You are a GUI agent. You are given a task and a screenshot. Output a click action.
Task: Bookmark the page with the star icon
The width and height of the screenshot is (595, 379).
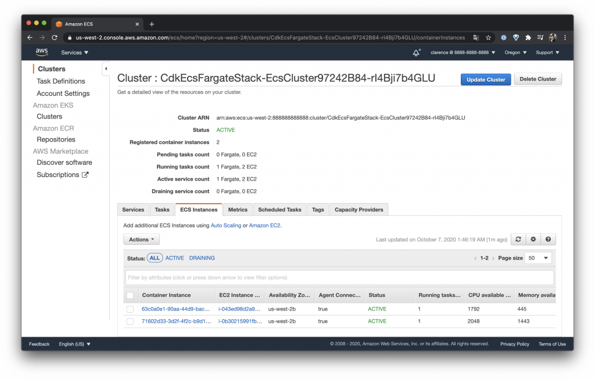(488, 38)
